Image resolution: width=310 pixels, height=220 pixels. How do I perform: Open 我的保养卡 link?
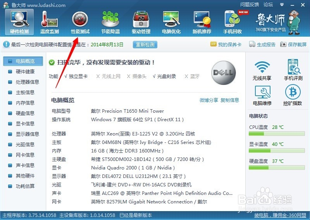[229, 44]
